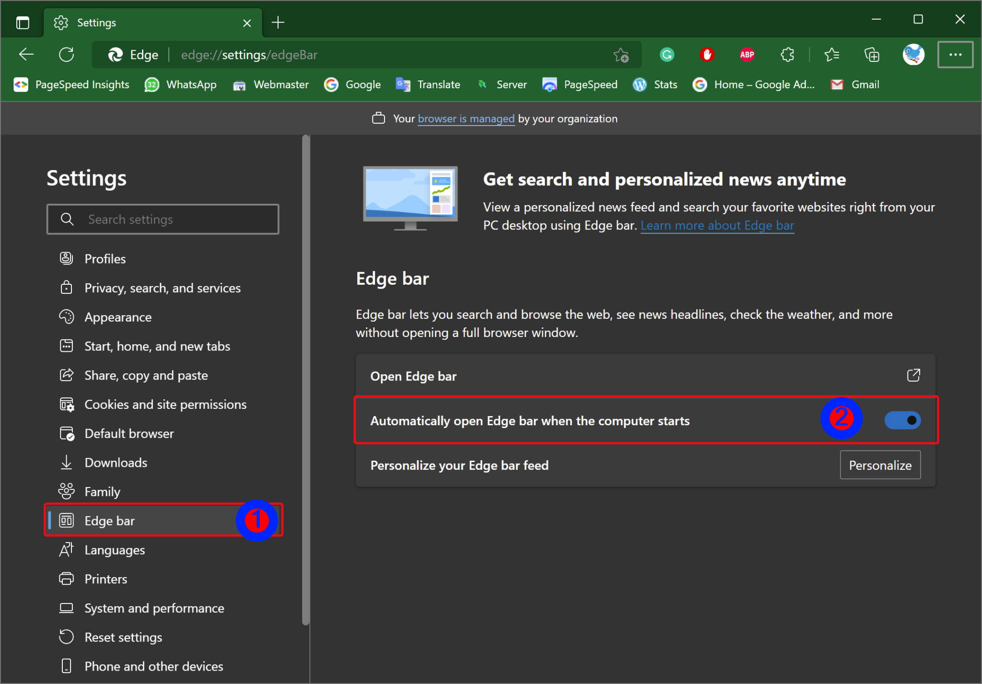Open the red hand blocker extension
Screen dimensions: 982x684
[x=707, y=55]
